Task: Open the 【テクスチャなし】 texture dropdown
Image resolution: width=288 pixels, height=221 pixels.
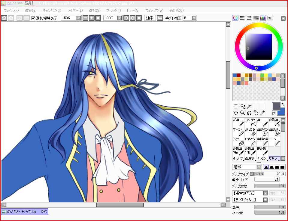Action: coord(265,200)
